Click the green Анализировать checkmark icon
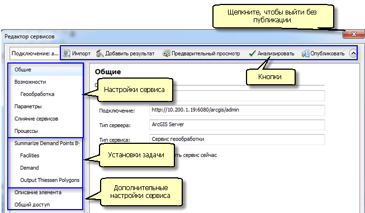 coord(252,54)
